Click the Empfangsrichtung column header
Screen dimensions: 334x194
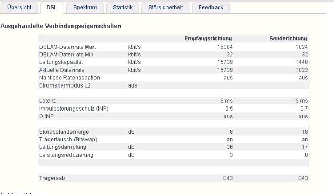click(x=208, y=38)
